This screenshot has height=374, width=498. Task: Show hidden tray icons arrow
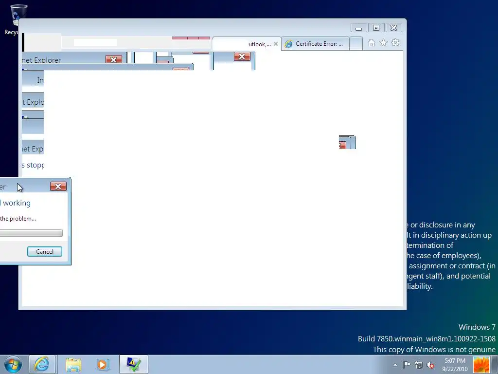(395, 365)
